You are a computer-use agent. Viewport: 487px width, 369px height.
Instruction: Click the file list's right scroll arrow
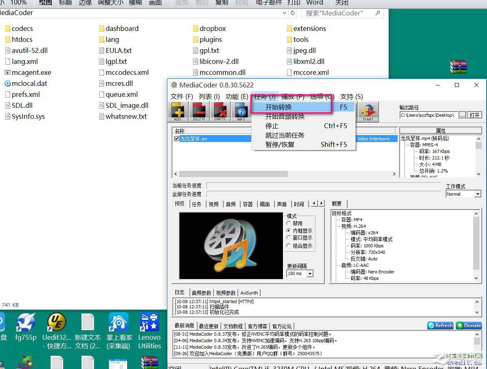pos(394,174)
